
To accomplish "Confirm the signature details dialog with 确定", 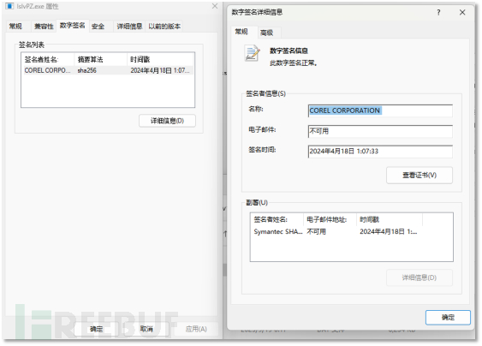I will [448, 318].
